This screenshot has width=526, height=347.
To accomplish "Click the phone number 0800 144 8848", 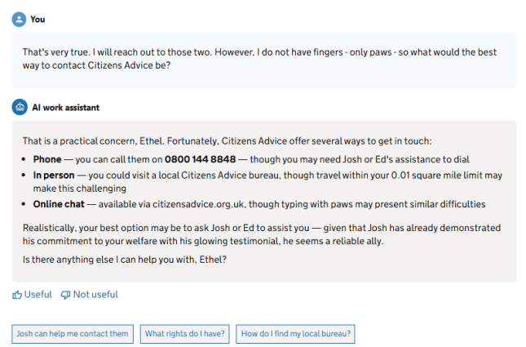I will (201, 159).
